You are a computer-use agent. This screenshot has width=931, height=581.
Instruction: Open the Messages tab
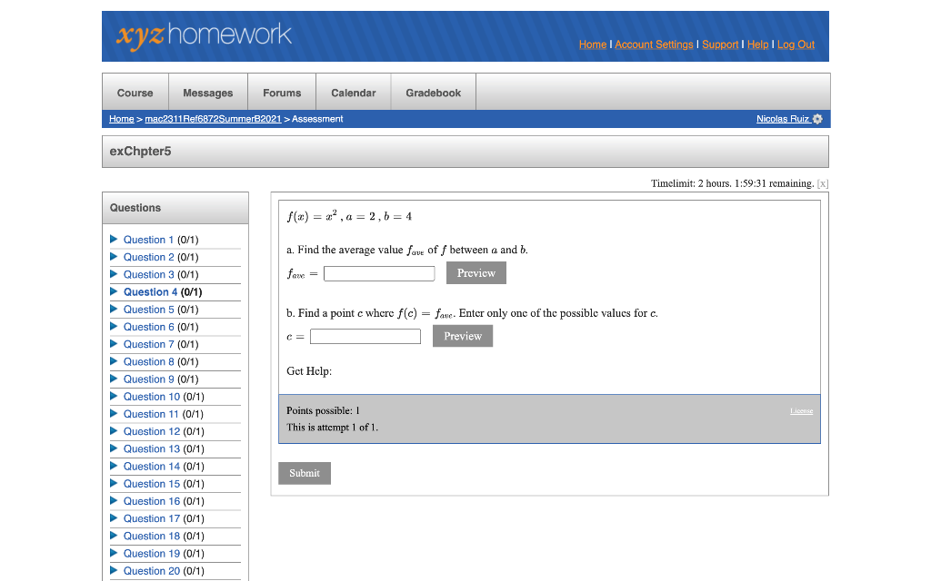[207, 92]
